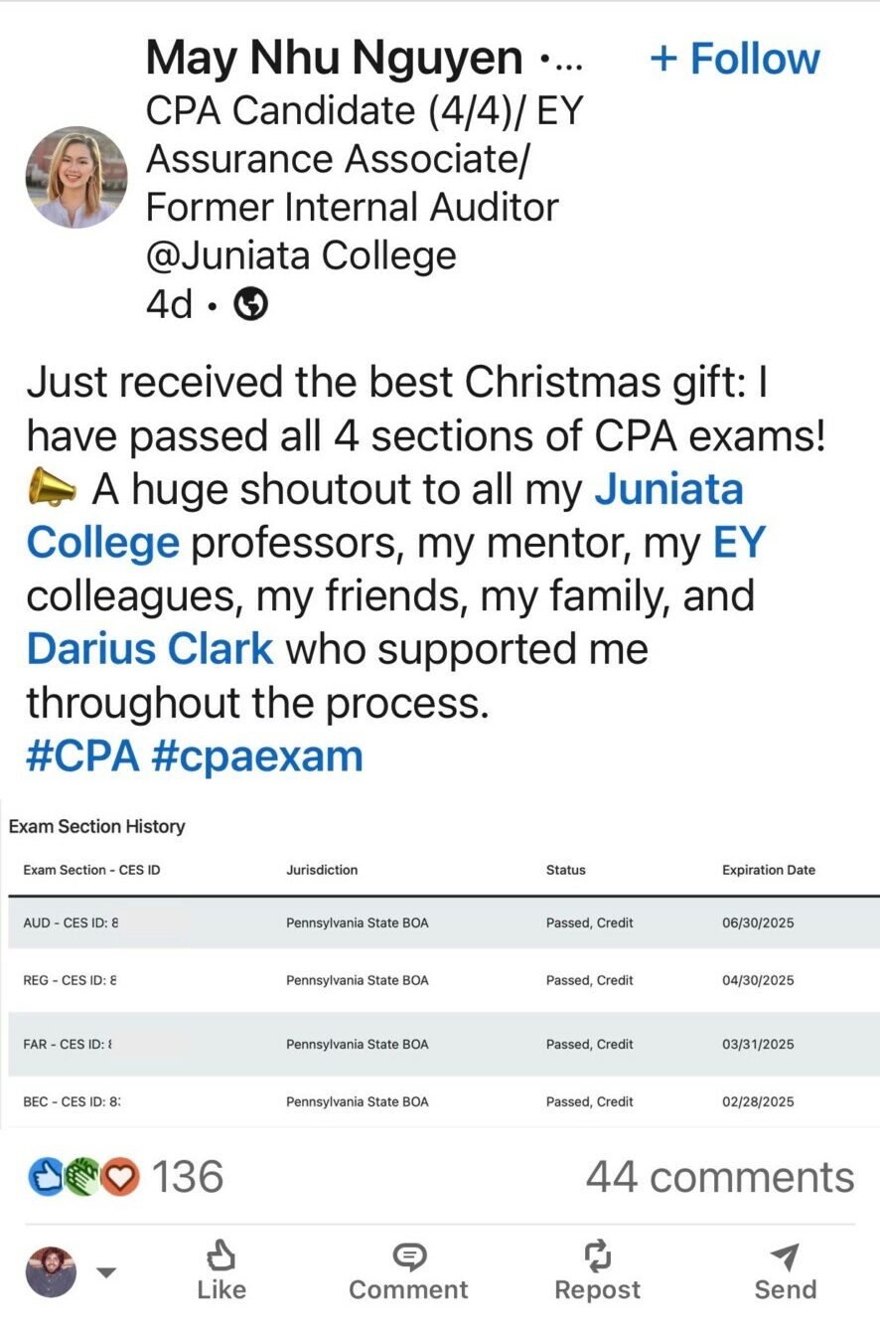Screen dimensions: 880x1336
Task: Open the Comment speech bubble icon
Action: click(408, 1256)
